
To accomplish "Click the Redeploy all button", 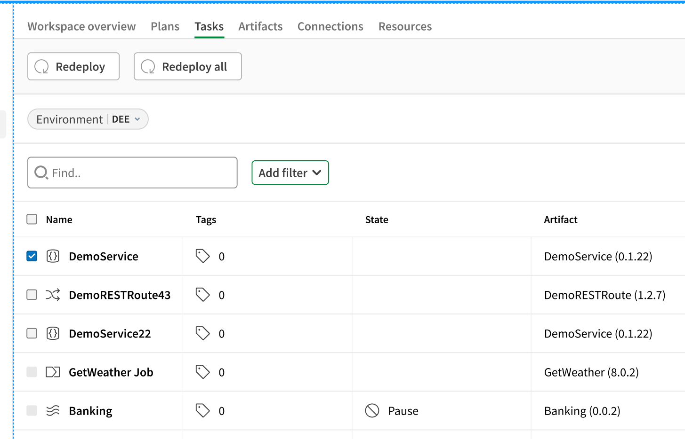I will click(187, 66).
